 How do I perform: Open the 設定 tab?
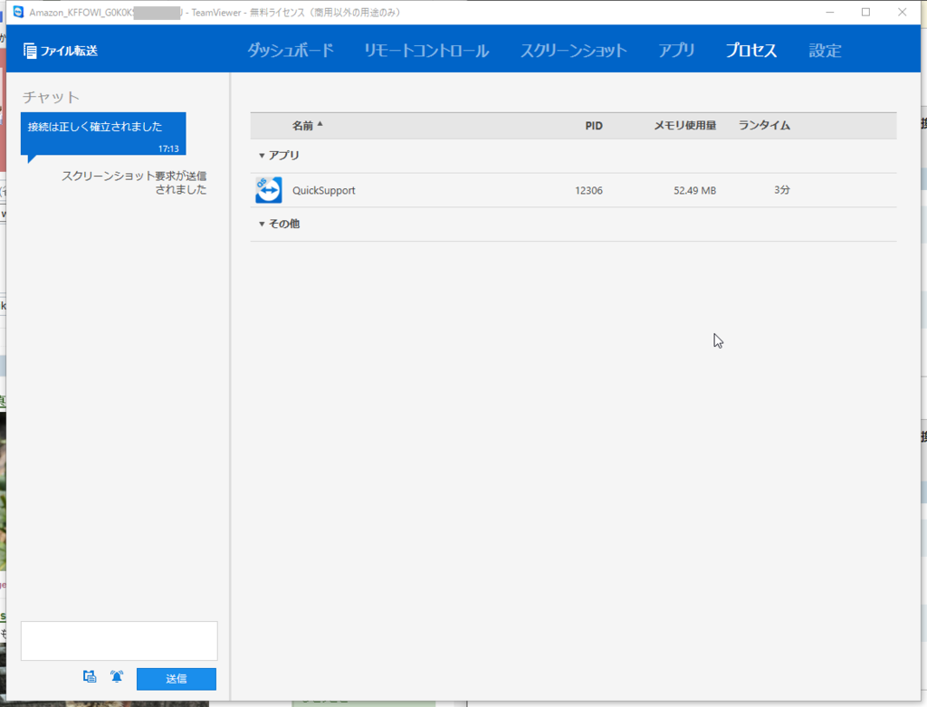tap(825, 51)
